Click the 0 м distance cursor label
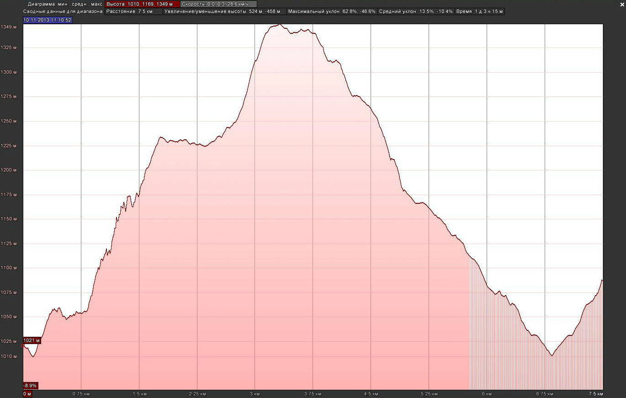Screen dimensions: 626x398 27,394
